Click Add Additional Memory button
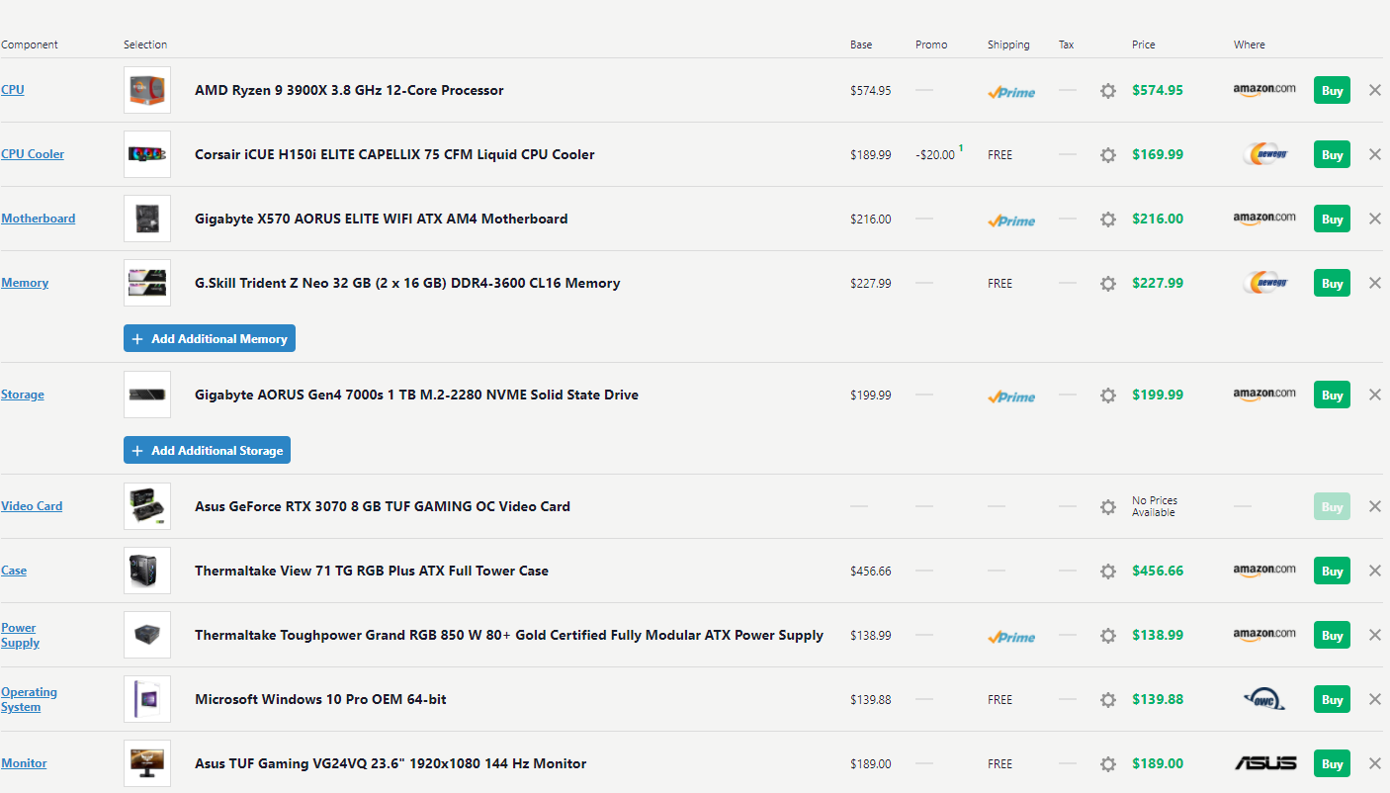This screenshot has height=793, width=1390. tap(210, 338)
